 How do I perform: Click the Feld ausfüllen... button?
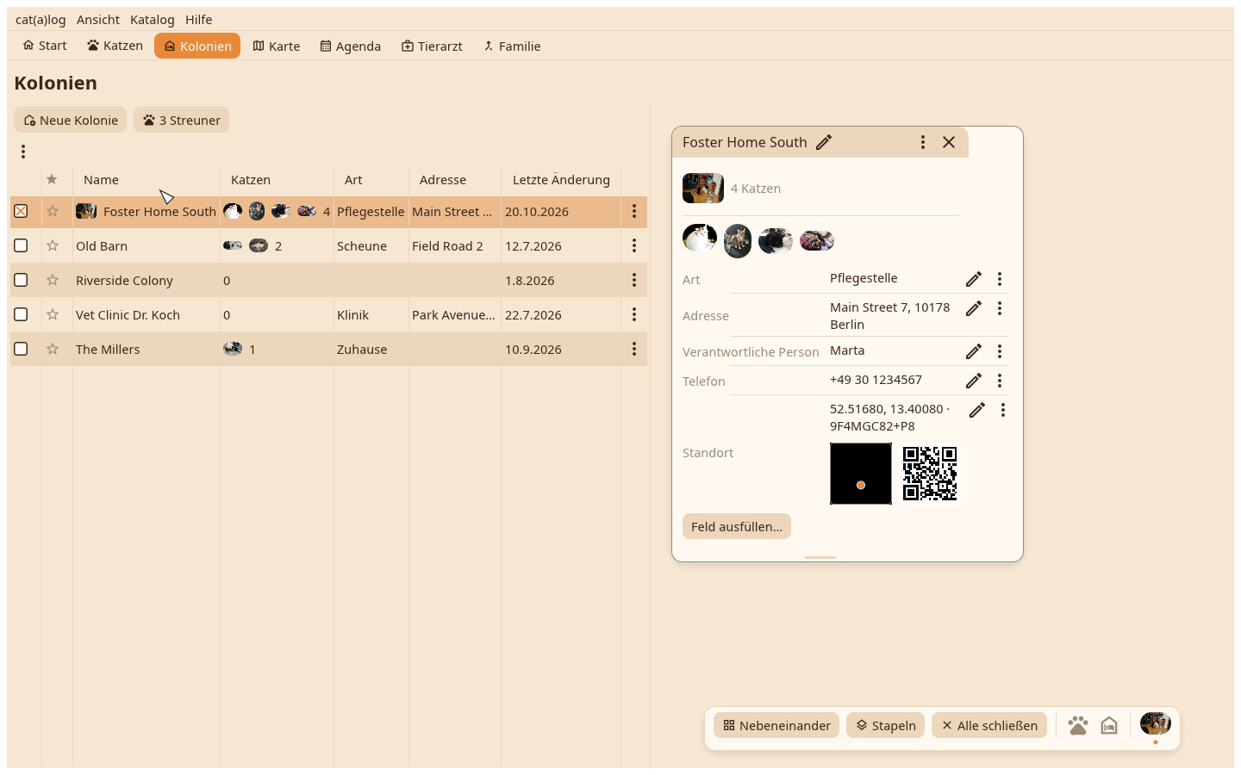pos(737,526)
